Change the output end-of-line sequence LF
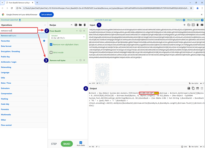Image resolution: width=205 pixels, height=148 pixels. click(202, 146)
